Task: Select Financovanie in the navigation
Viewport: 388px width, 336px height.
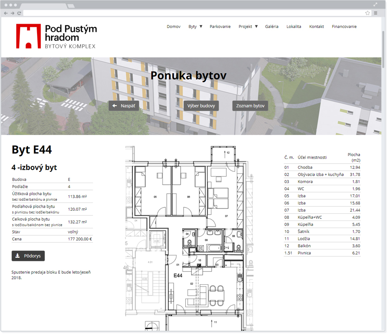Action: coord(344,27)
